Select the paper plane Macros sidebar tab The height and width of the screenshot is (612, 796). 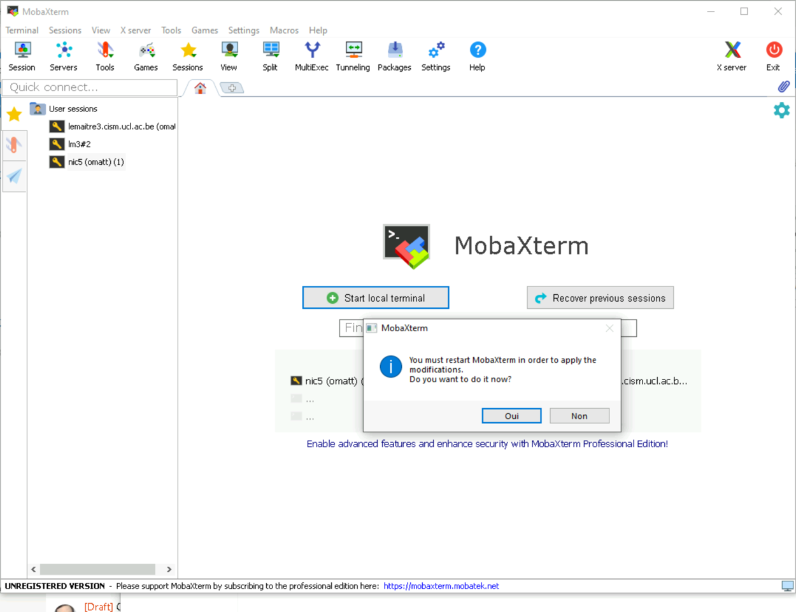click(x=14, y=176)
